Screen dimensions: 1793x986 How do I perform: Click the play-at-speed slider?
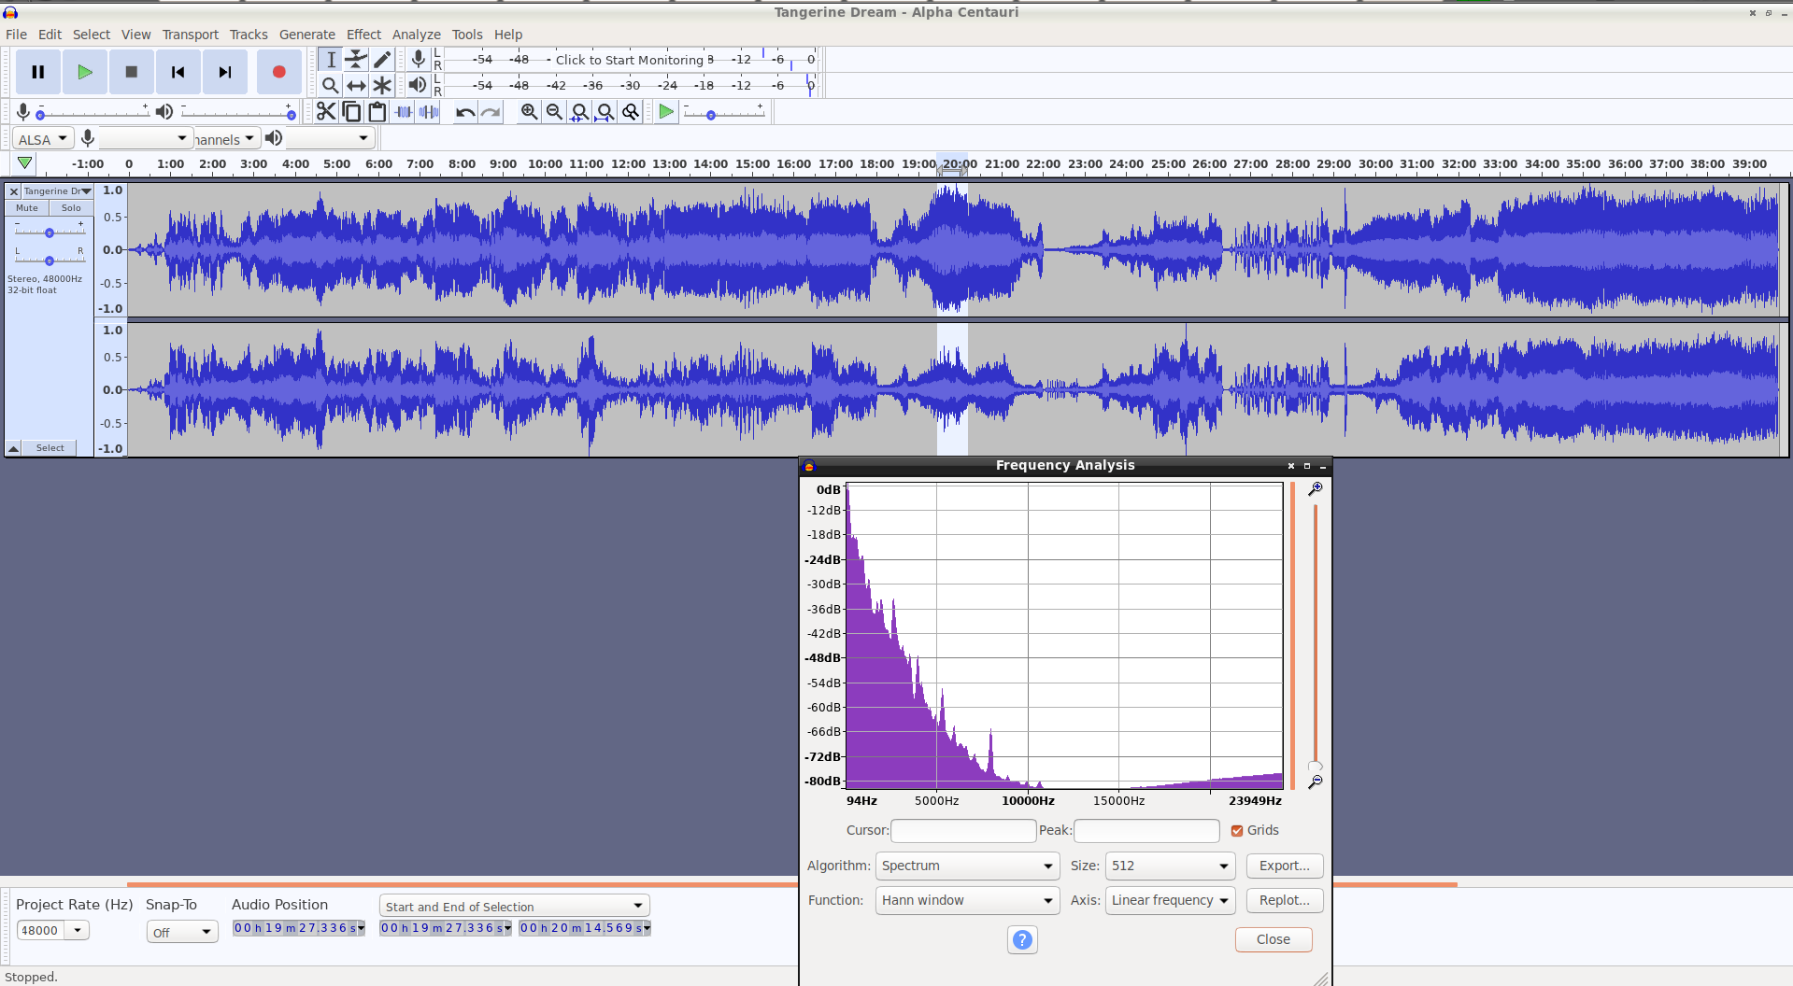pyautogui.click(x=724, y=113)
